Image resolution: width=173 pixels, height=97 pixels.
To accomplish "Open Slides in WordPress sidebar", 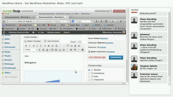I will click(7, 43).
